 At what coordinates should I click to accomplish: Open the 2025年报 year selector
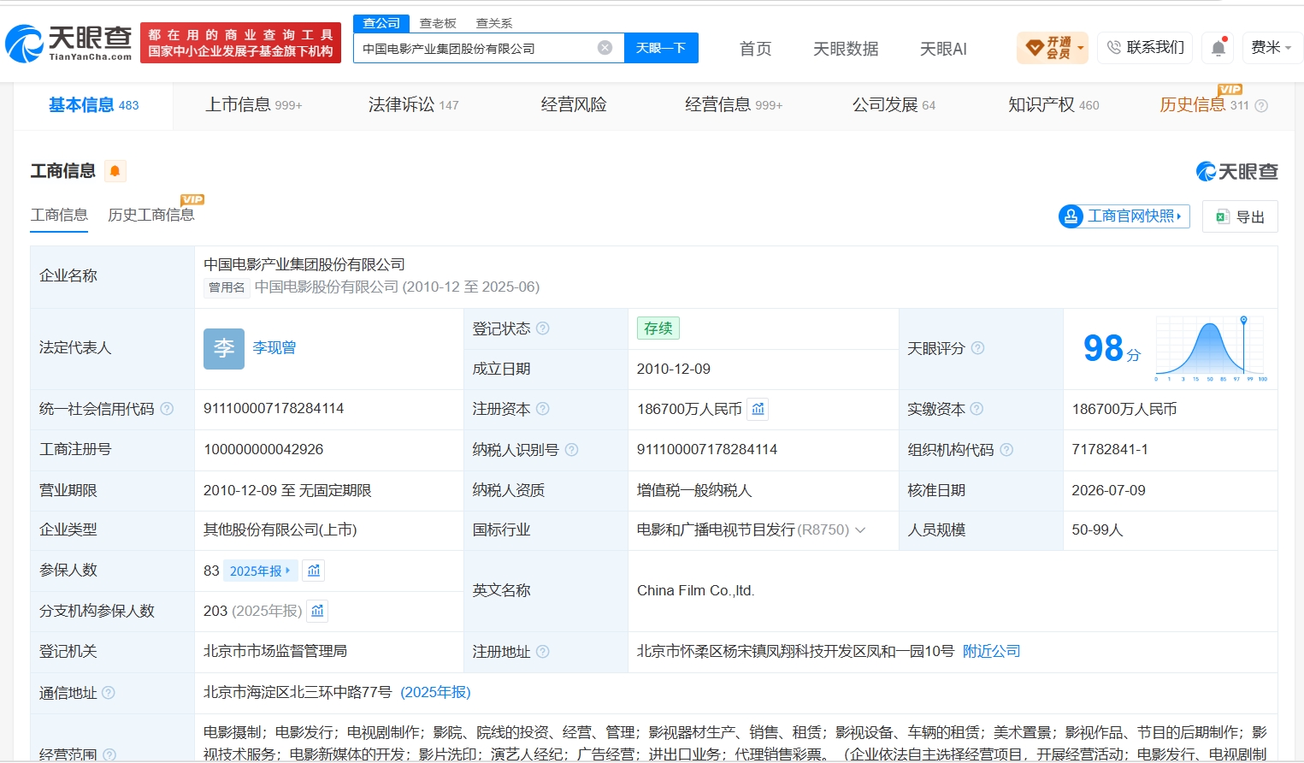click(260, 571)
